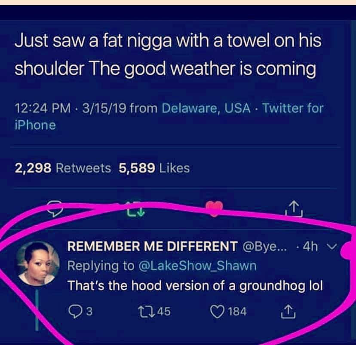Screen dimensions: 356x345
Task: Open the @LakeShow_Shawn mention link
Action: coord(197,266)
